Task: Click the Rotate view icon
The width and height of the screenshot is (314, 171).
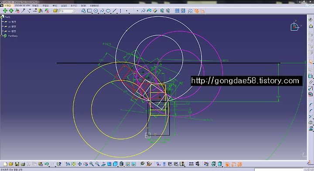Action: click(x=85, y=164)
